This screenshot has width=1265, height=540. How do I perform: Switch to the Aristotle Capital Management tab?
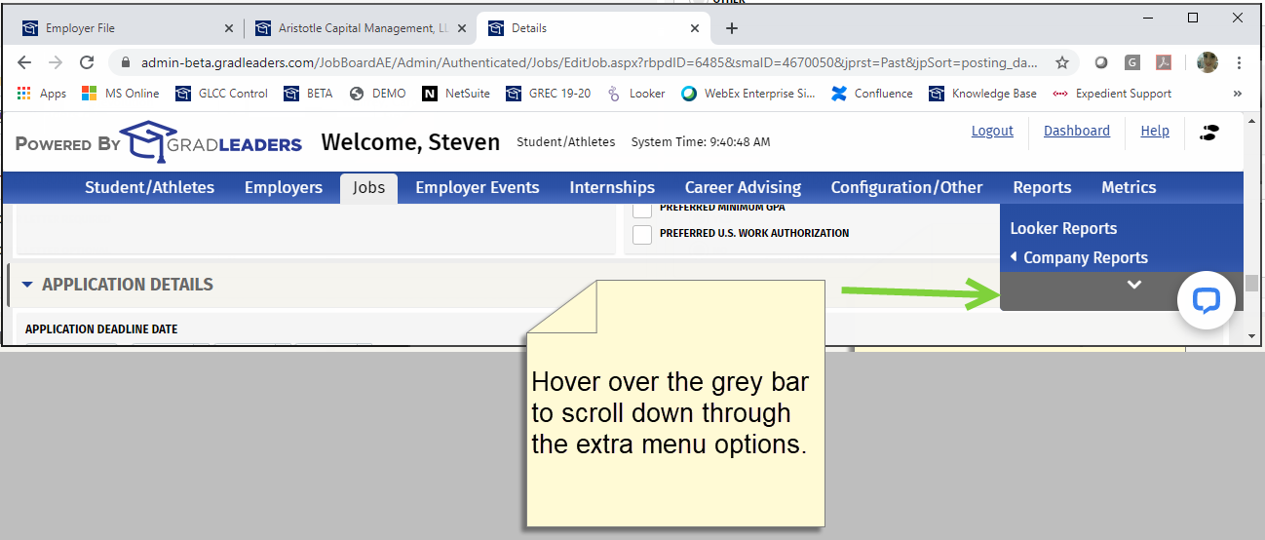[359, 28]
